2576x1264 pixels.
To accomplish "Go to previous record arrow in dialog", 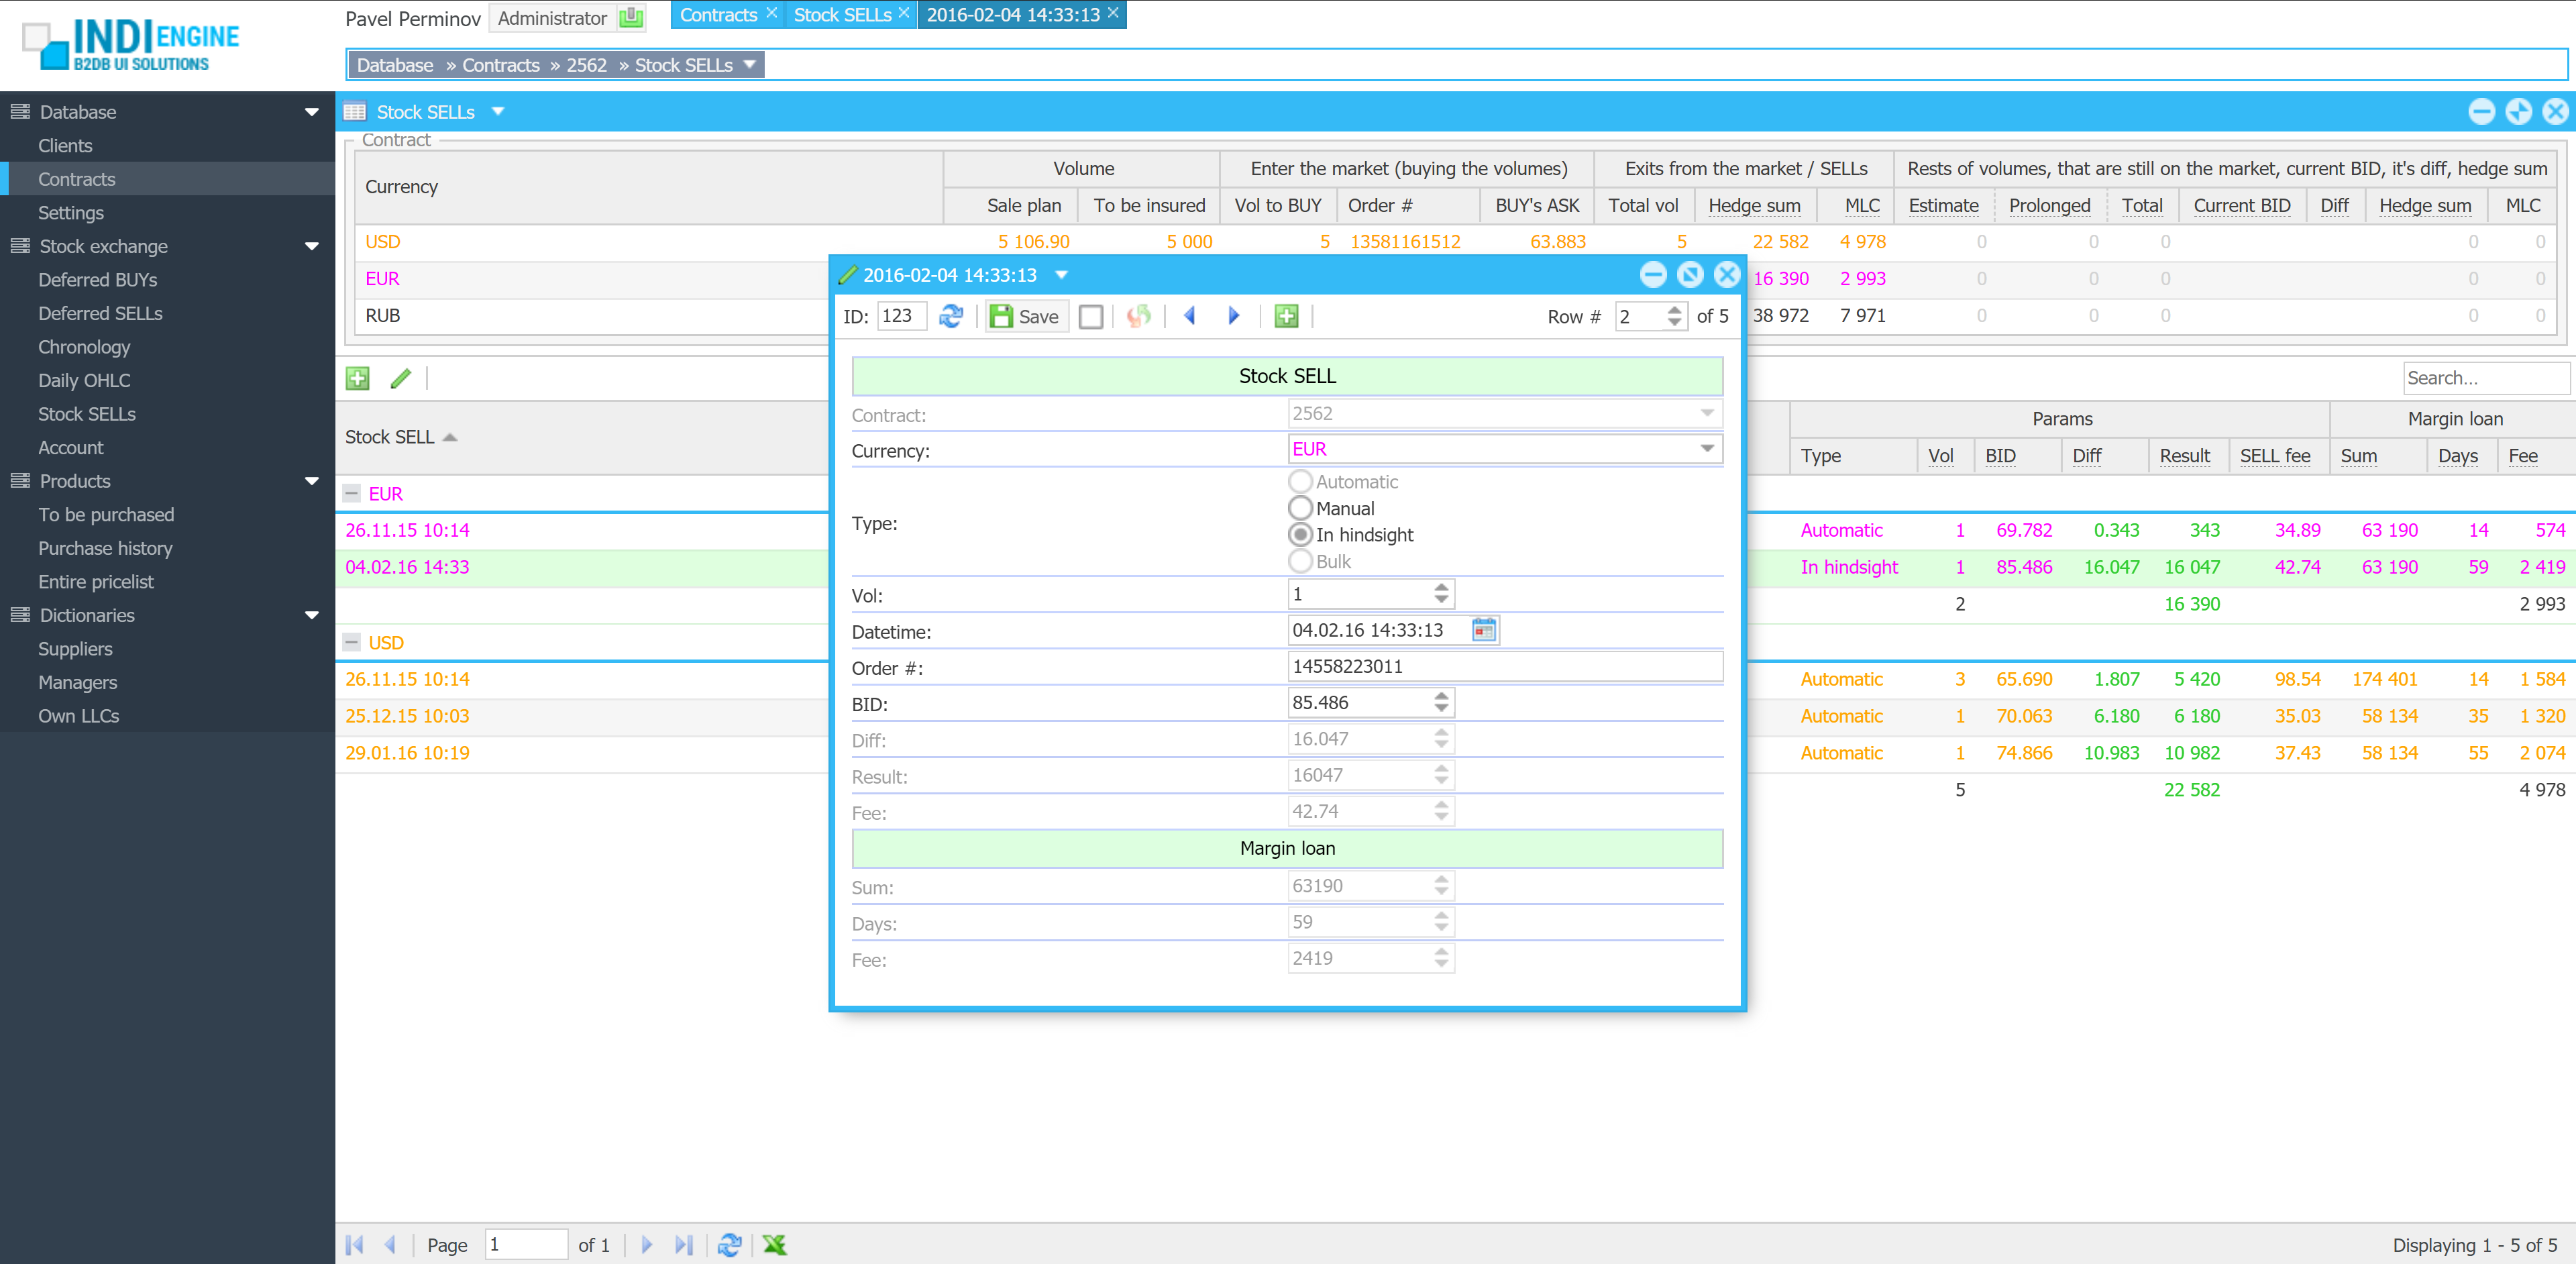I will pos(1190,316).
